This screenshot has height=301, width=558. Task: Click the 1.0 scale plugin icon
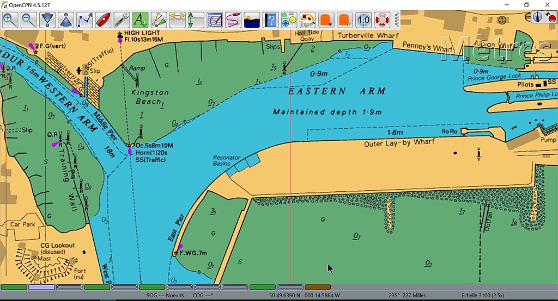pyautogui.click(x=363, y=20)
